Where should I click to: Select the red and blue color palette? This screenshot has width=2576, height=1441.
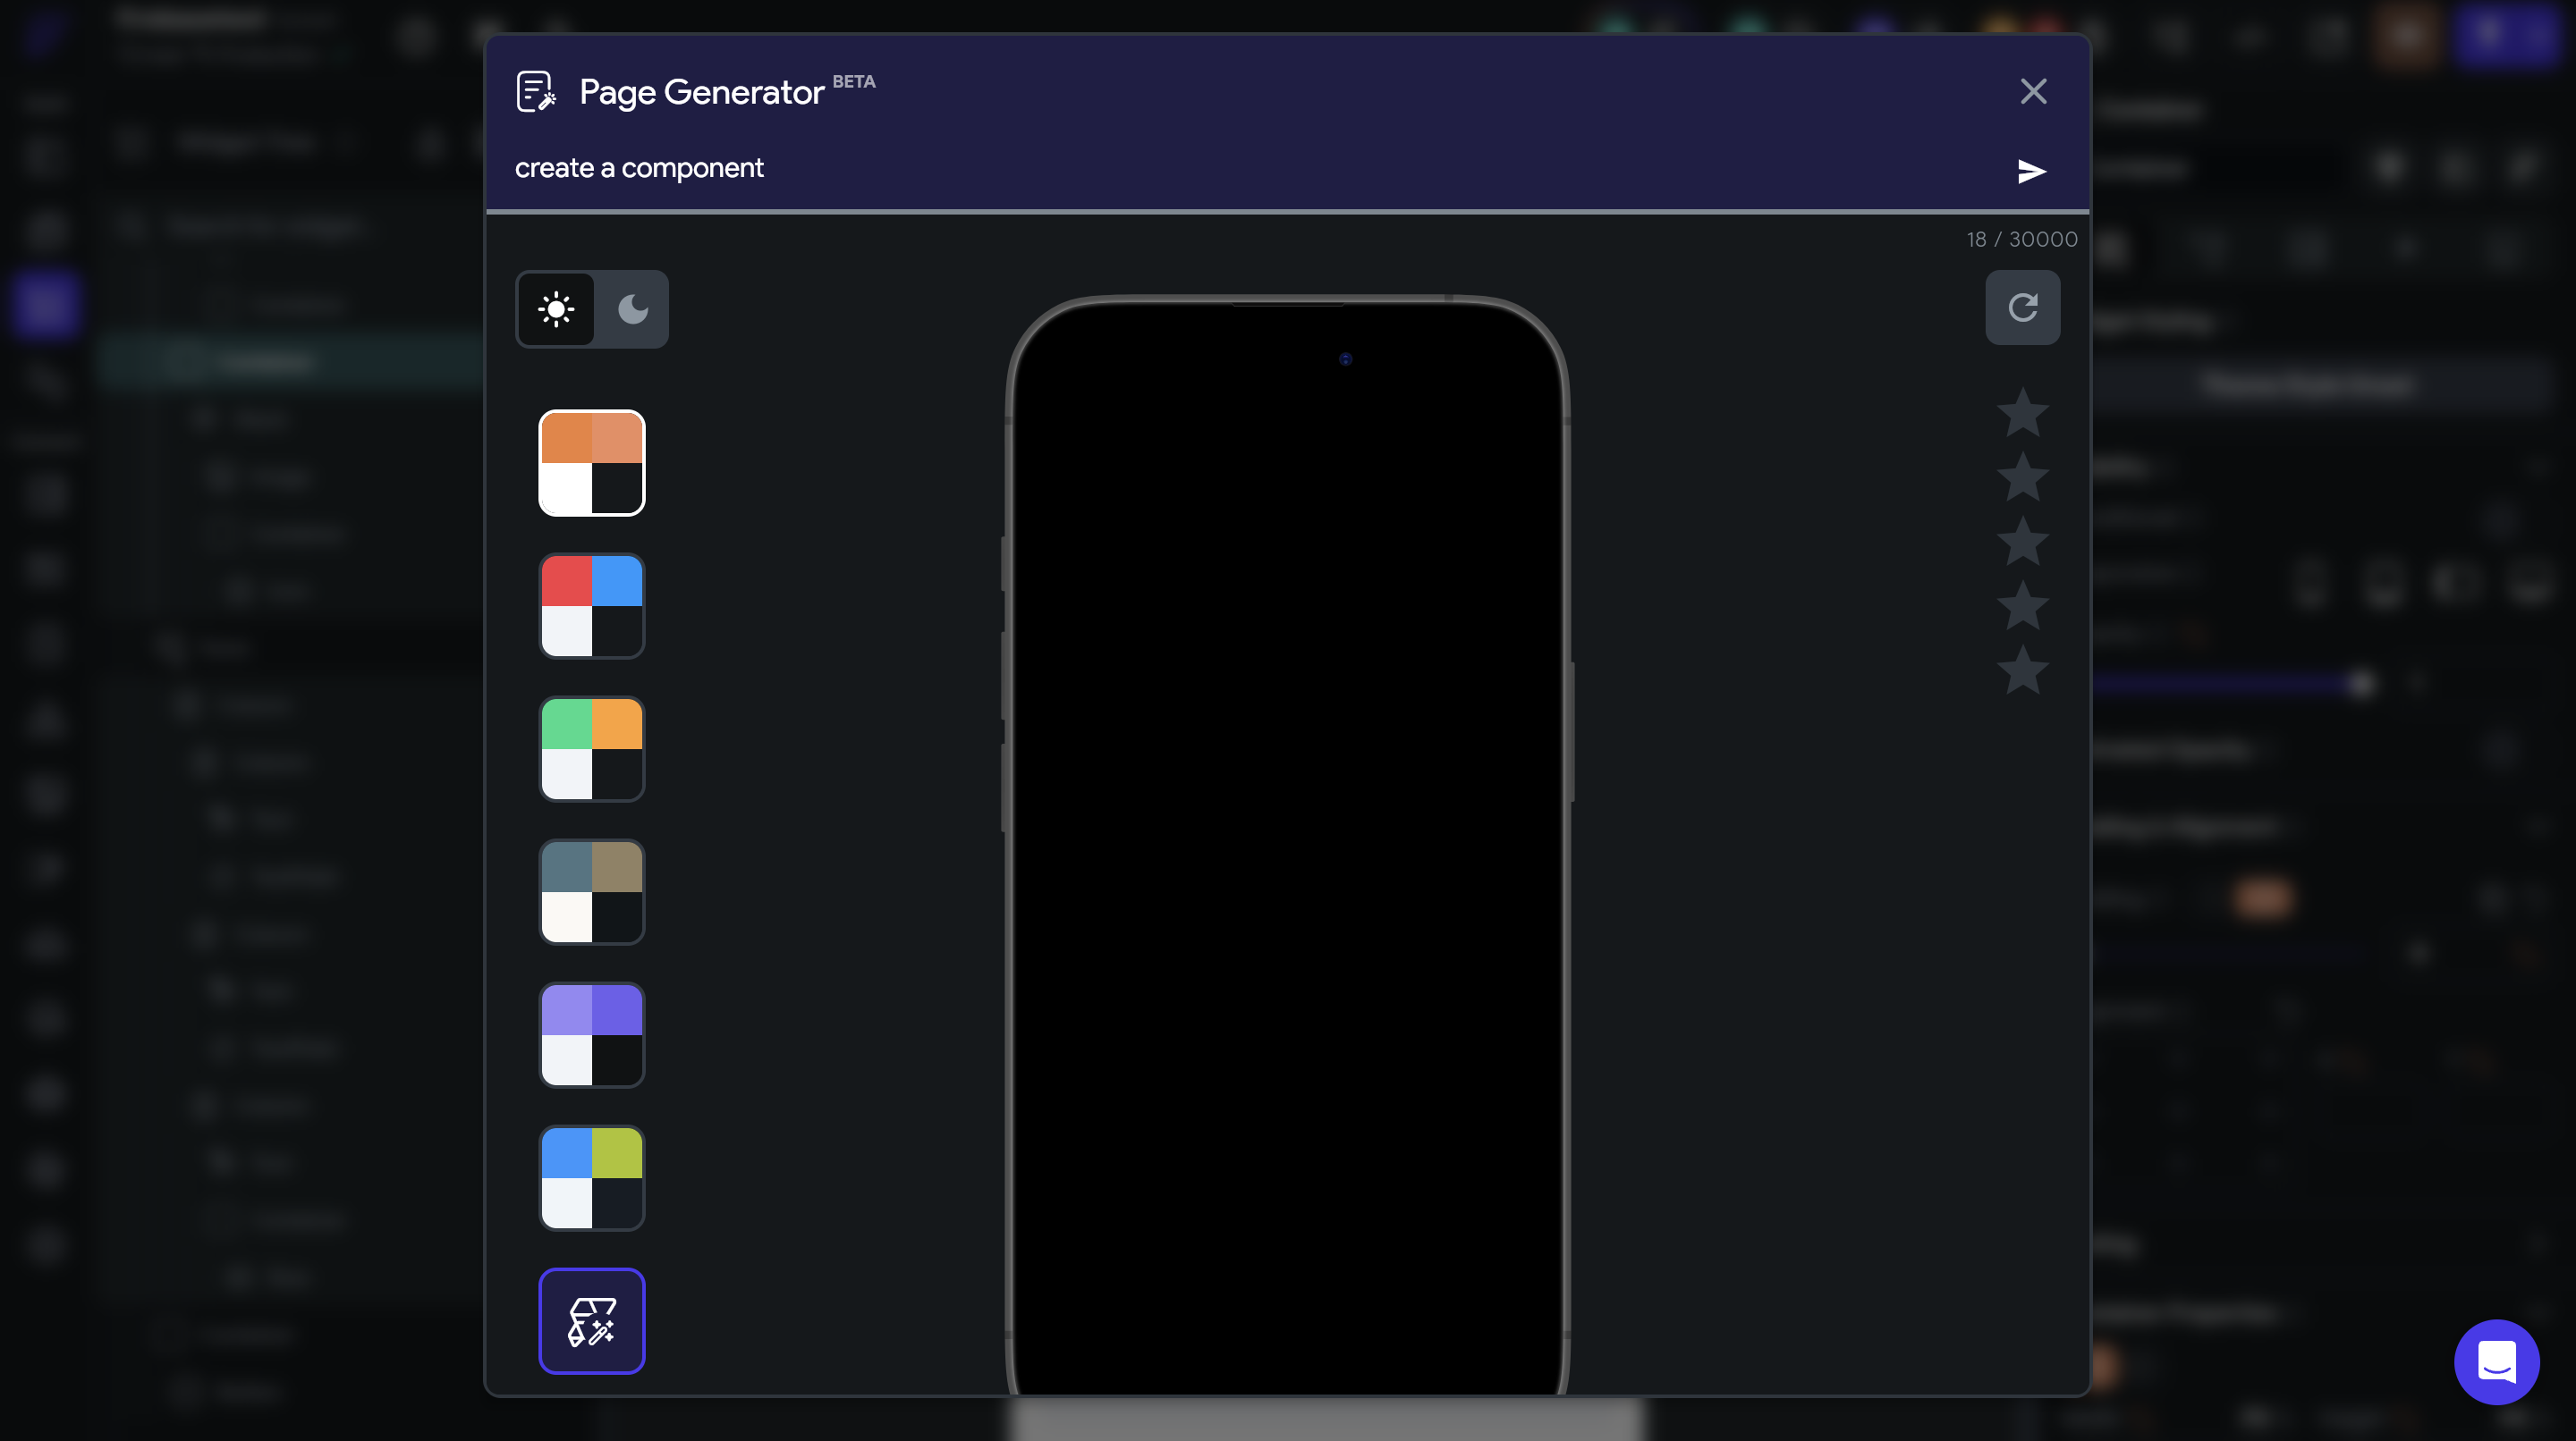591,605
